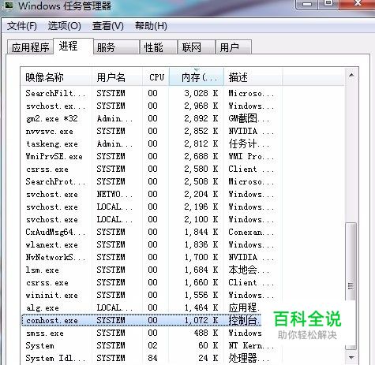Select the wininit.exe process
Screen dimensions: 375x365
pos(183,295)
